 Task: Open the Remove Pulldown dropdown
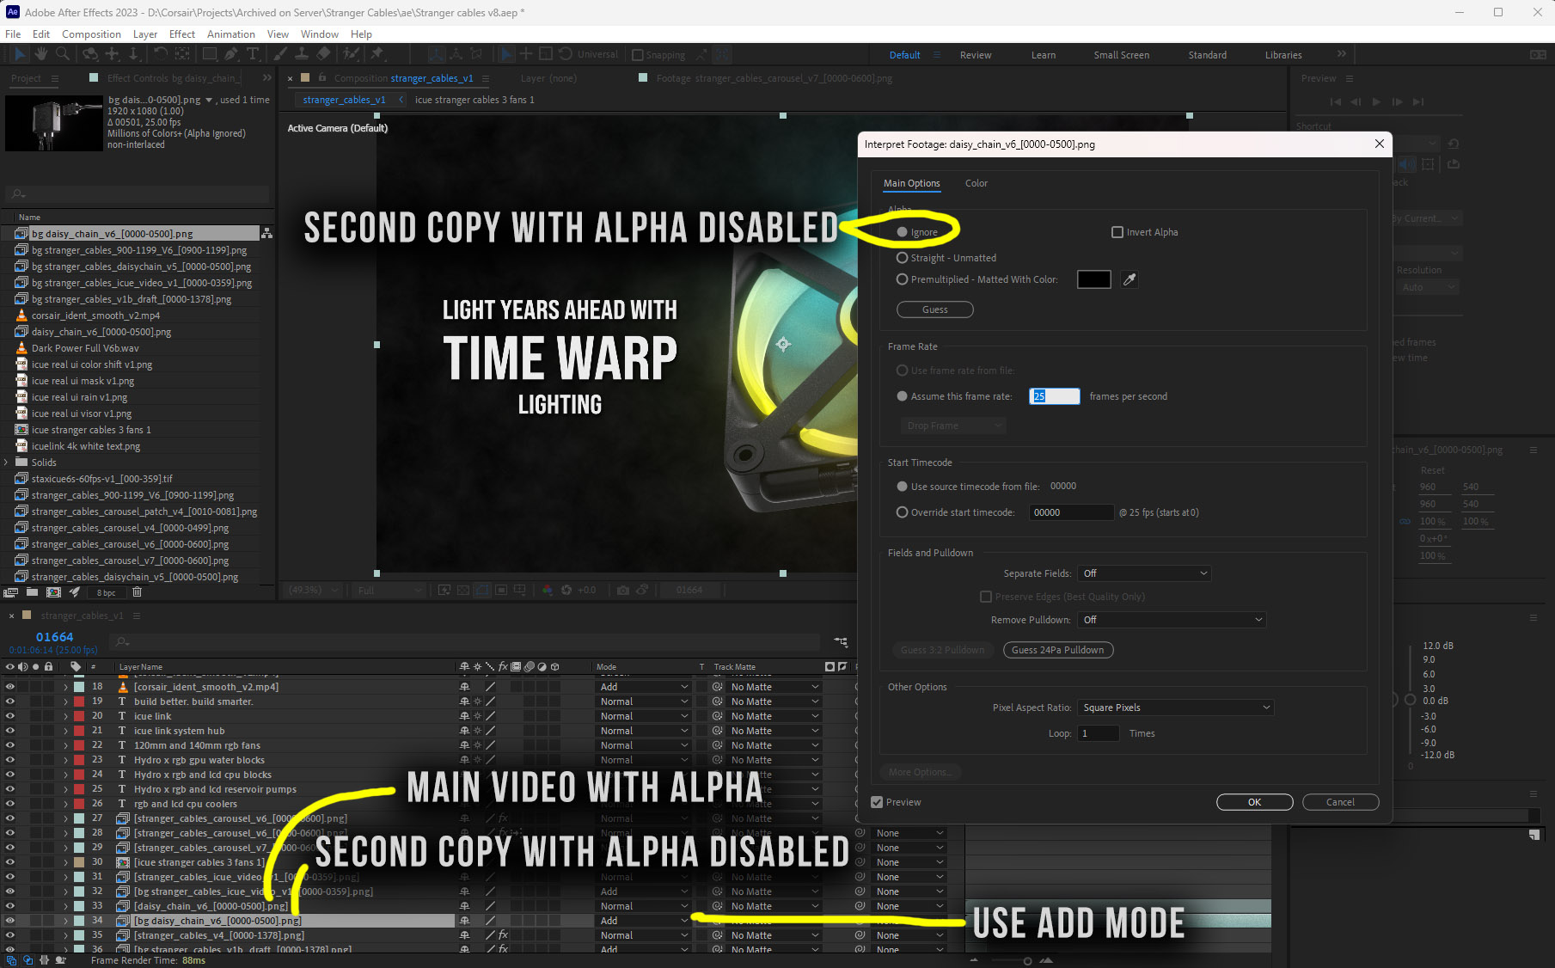click(1172, 620)
